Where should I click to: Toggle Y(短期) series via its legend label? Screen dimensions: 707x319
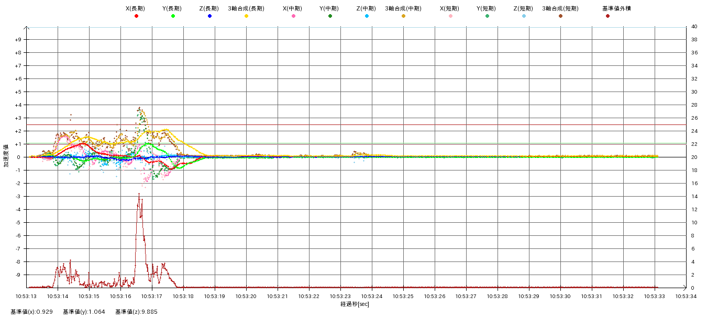(487, 8)
